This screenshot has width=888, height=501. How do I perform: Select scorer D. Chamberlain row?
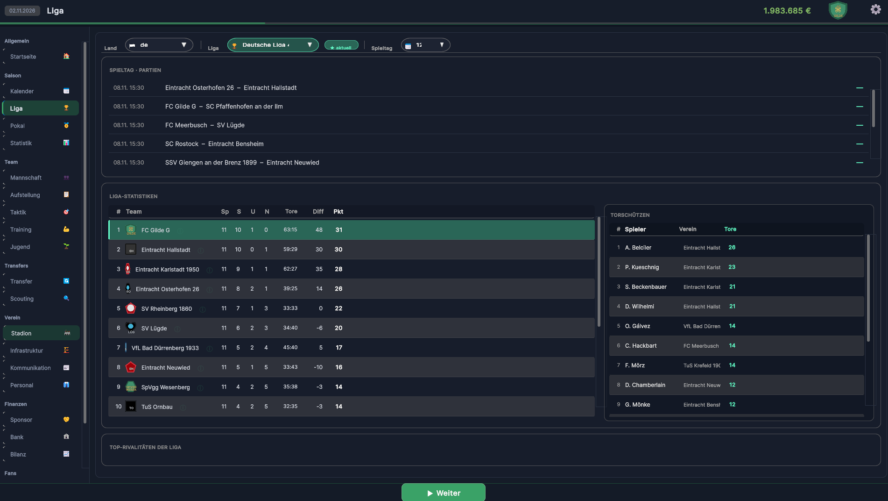pyautogui.click(x=737, y=385)
